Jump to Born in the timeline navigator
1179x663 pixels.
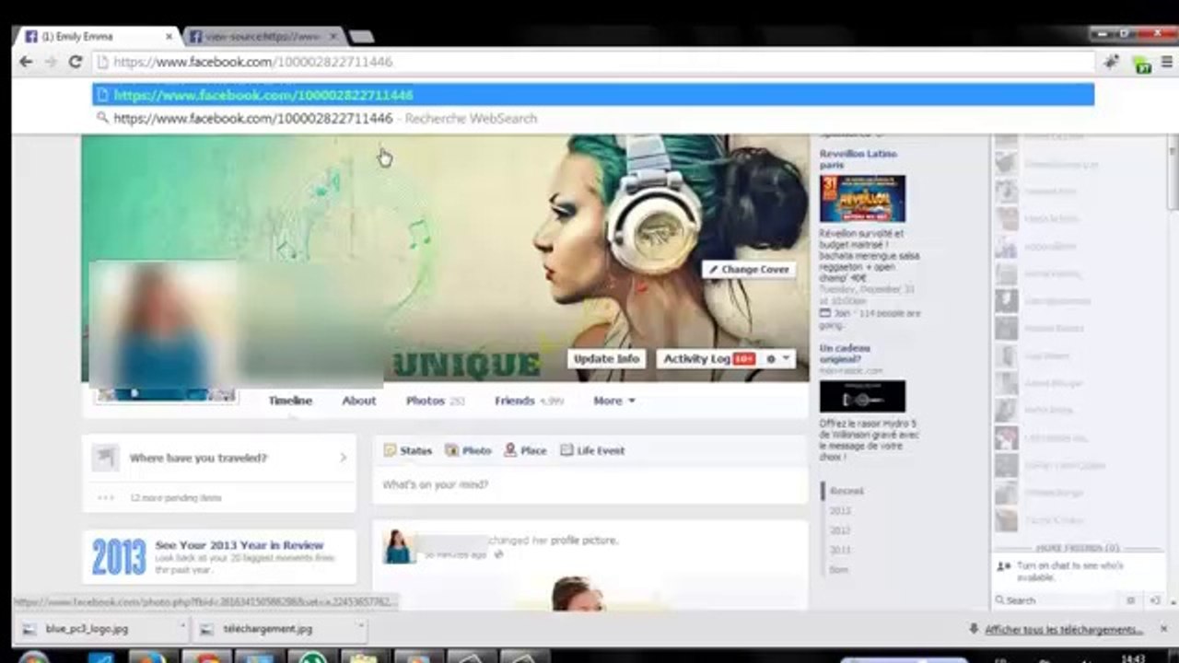pyautogui.click(x=838, y=570)
